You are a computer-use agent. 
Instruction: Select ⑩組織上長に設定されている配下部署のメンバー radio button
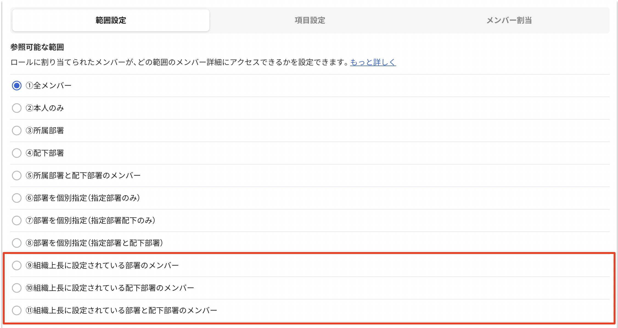click(17, 288)
